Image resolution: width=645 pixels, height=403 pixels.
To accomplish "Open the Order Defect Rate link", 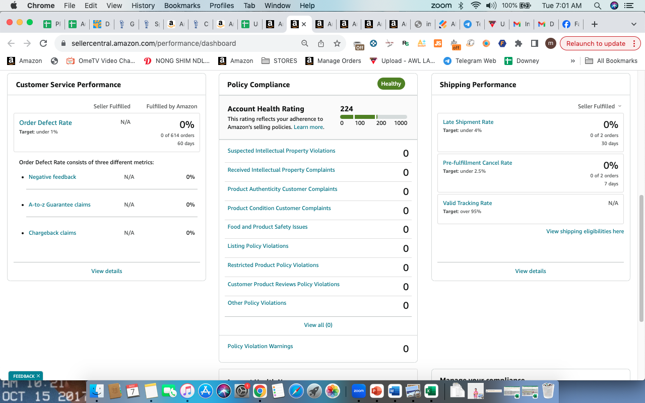I will pos(45,122).
